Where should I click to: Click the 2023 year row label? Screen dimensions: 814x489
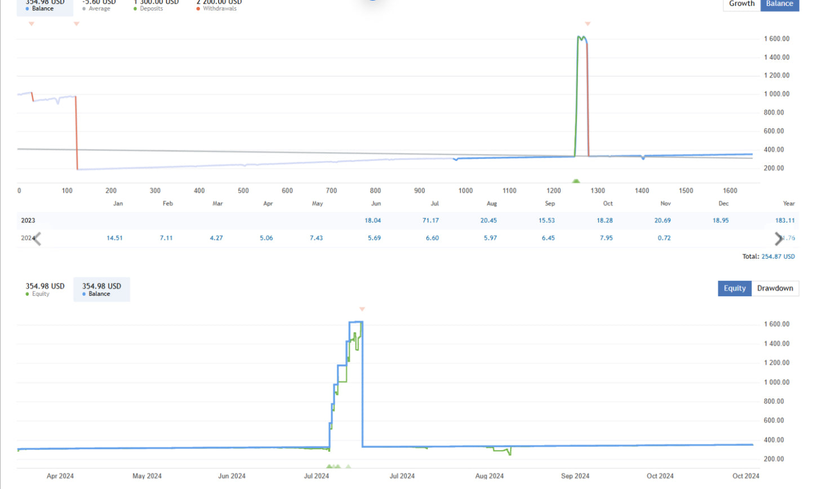[28, 221]
